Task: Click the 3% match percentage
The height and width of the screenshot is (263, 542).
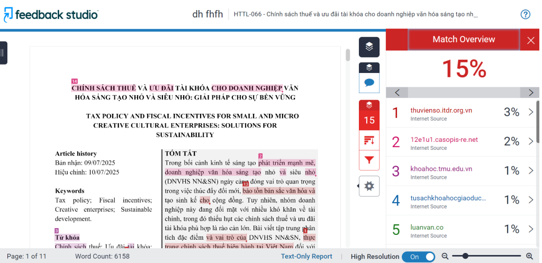Action: click(x=512, y=112)
